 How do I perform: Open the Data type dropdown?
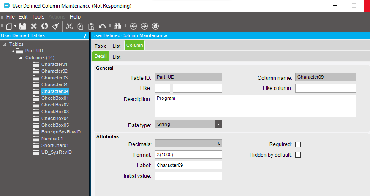click(x=218, y=125)
